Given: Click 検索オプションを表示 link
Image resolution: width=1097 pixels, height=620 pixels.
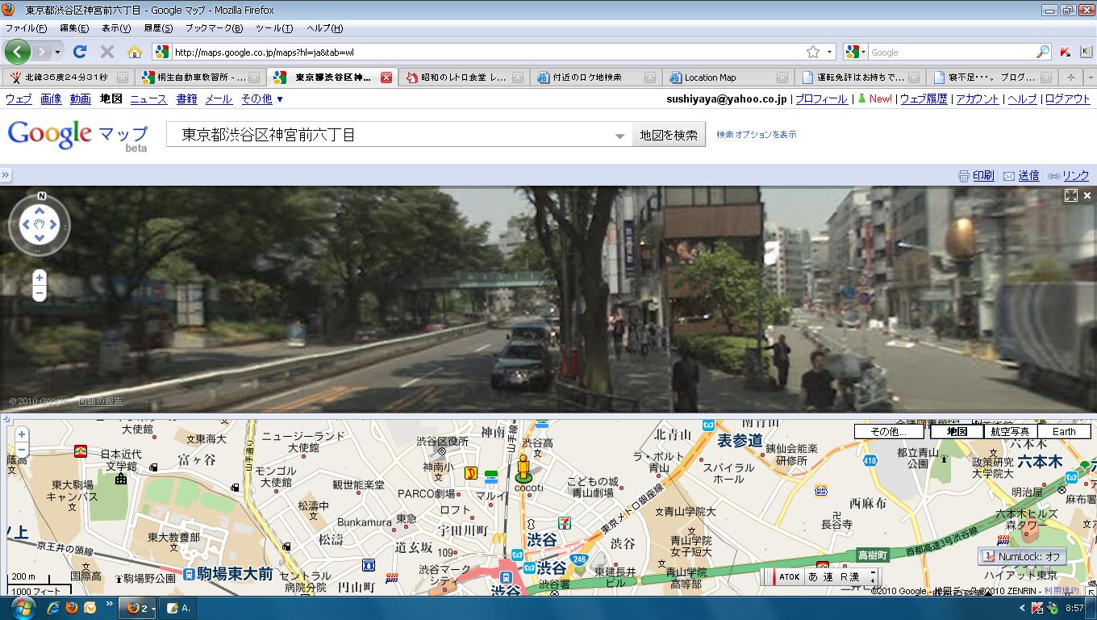Looking at the screenshot, I should (x=756, y=135).
